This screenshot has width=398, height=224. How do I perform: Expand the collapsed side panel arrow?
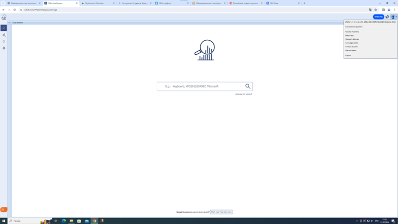coord(9,22)
